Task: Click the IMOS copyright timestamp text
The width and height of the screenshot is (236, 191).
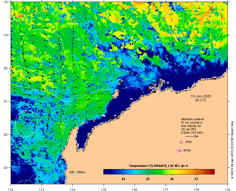Action: click(232, 150)
